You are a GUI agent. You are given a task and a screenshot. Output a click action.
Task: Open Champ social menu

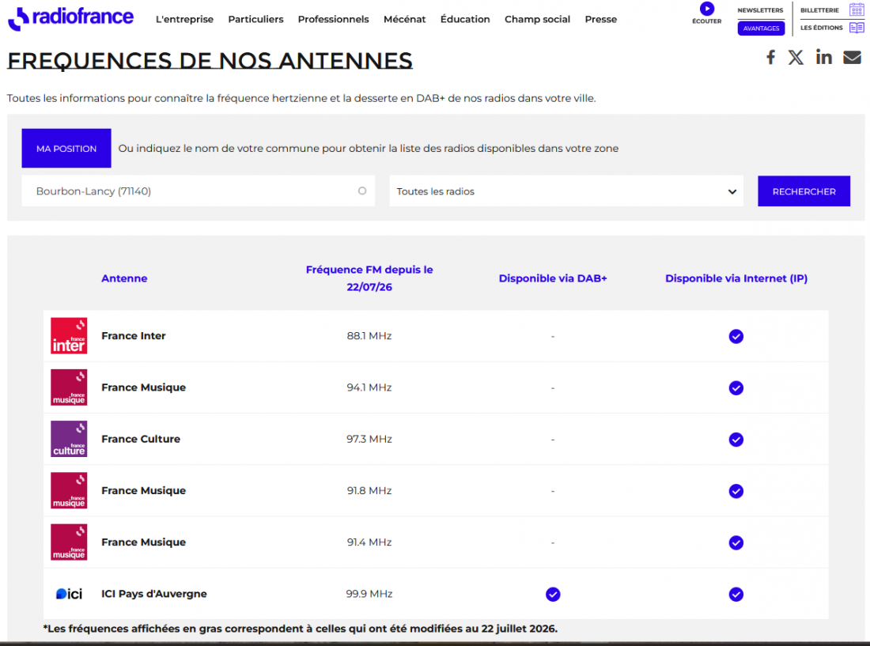[537, 20]
